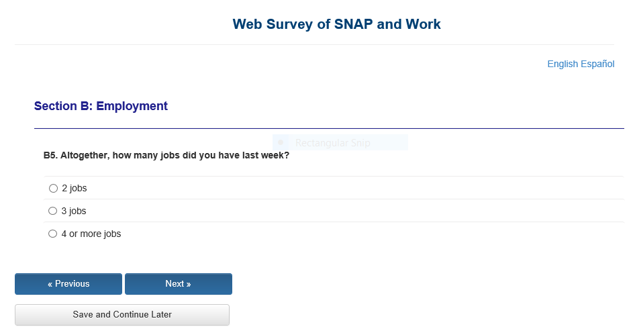Click the « arrow on the Previous button

tap(50, 284)
